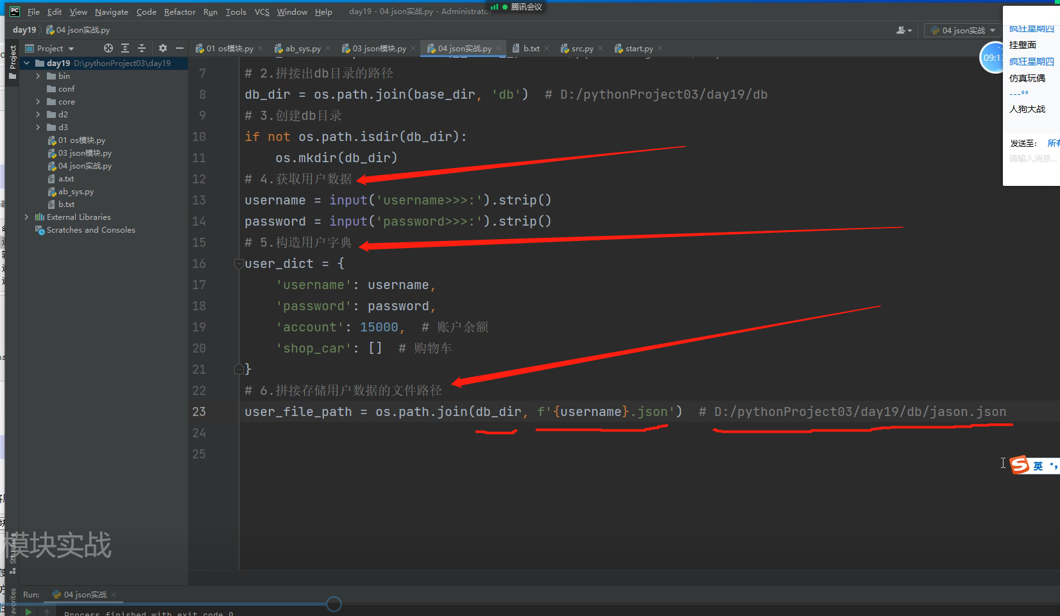Image resolution: width=1060 pixels, height=616 pixels.
Task: Collapse the day19 root folder arrow
Action: pos(26,63)
